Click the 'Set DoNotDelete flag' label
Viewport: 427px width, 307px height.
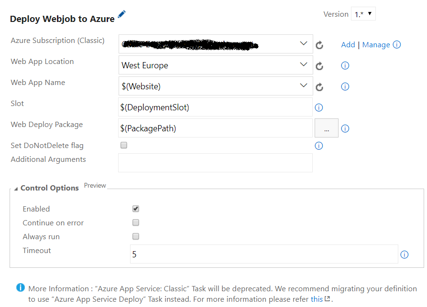coord(47,146)
